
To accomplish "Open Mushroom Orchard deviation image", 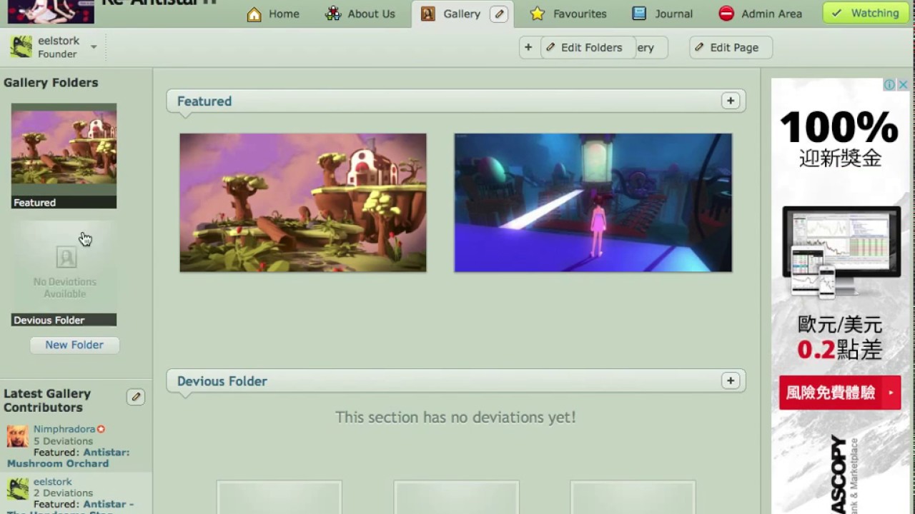I will [x=303, y=203].
